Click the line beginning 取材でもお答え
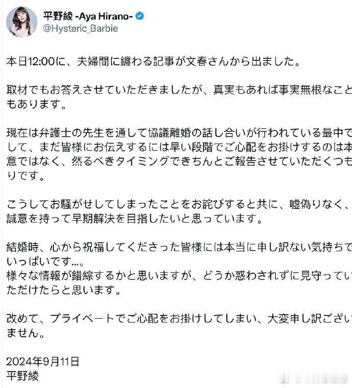This screenshot has height=388, width=352. coord(179,90)
